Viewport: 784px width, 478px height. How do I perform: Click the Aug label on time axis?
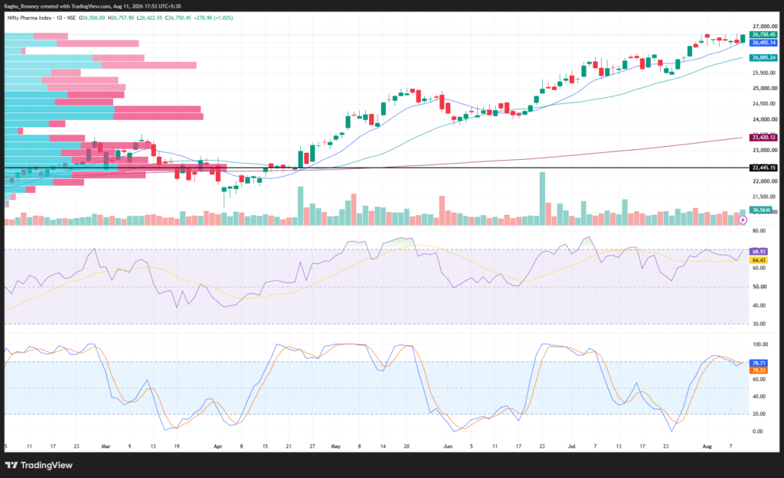click(707, 446)
